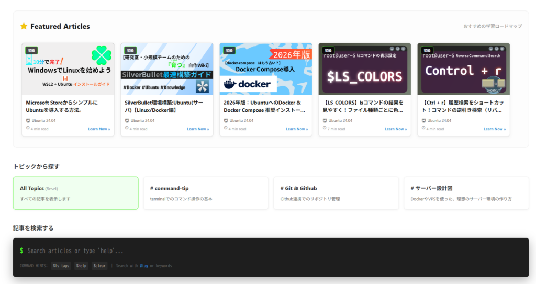Click the 初級 badge on the Docker card
This screenshot has width=536, height=284.
tap(229, 50)
